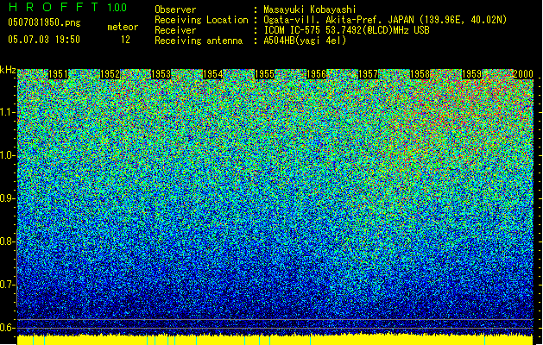This screenshot has height=345, width=543.
Task: Click the 'Receiving Location' label
Action: coord(201,20)
